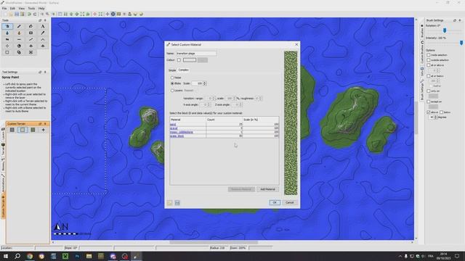Click the save material disk icon in dialog
Screen dimensions: 465x261
(177, 203)
